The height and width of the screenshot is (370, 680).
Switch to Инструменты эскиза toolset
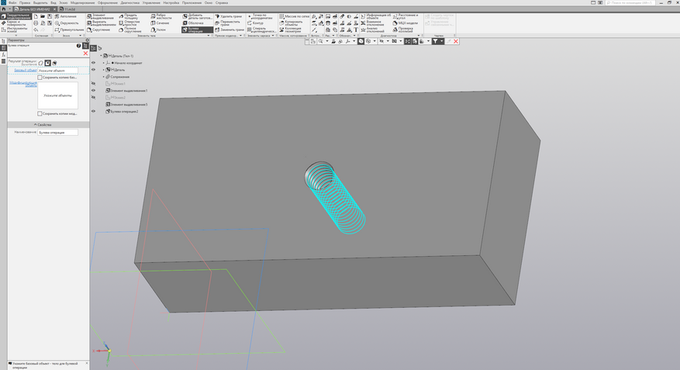[x=16, y=30]
